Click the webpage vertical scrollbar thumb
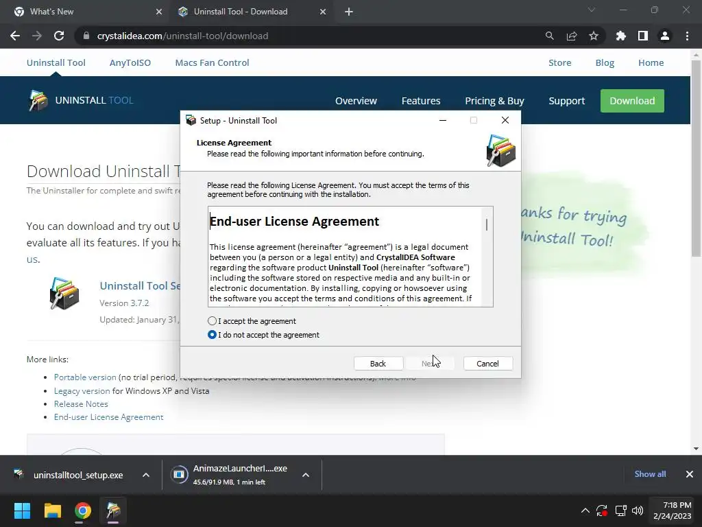Image resolution: width=702 pixels, height=527 pixels. click(696, 158)
